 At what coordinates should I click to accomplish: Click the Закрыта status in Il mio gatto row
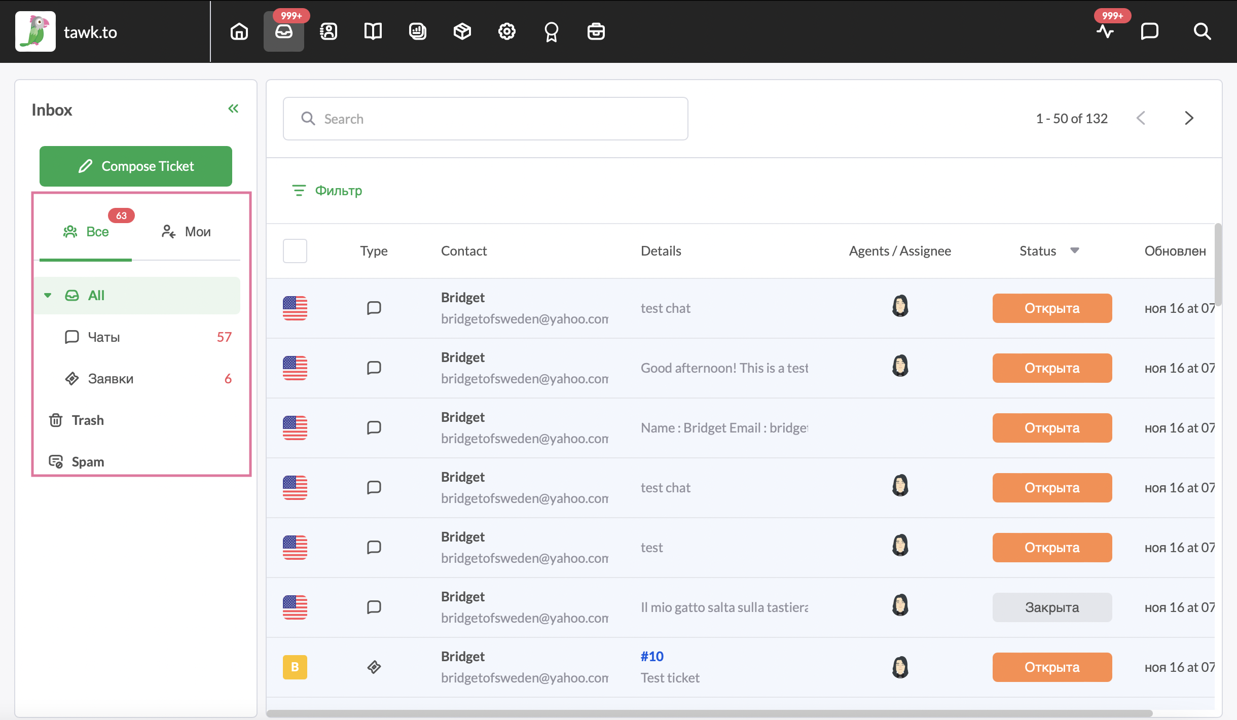tap(1052, 607)
